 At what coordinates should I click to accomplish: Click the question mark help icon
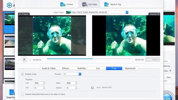170,71
